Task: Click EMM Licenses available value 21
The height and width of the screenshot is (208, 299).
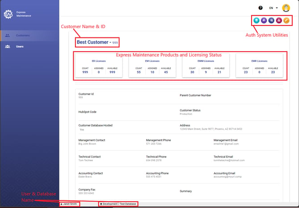Action: tap(219, 72)
